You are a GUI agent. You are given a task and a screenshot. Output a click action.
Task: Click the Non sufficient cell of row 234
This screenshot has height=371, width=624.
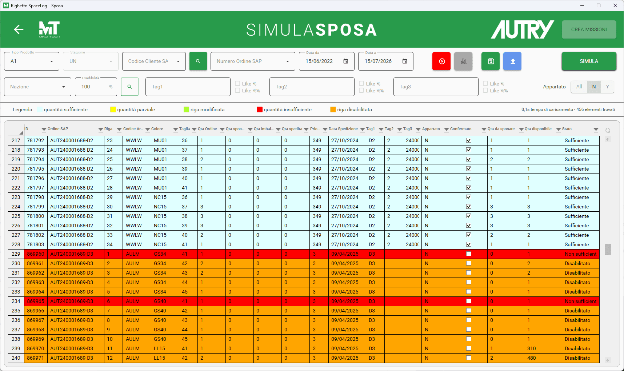[x=581, y=301]
